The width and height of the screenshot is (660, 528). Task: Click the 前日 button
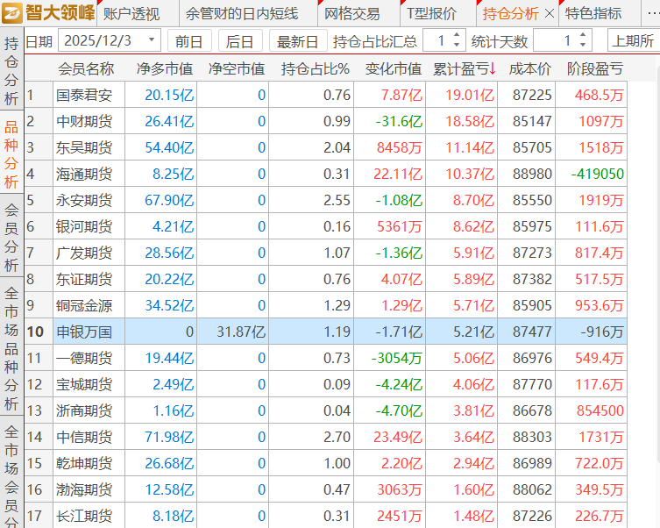[x=189, y=41]
